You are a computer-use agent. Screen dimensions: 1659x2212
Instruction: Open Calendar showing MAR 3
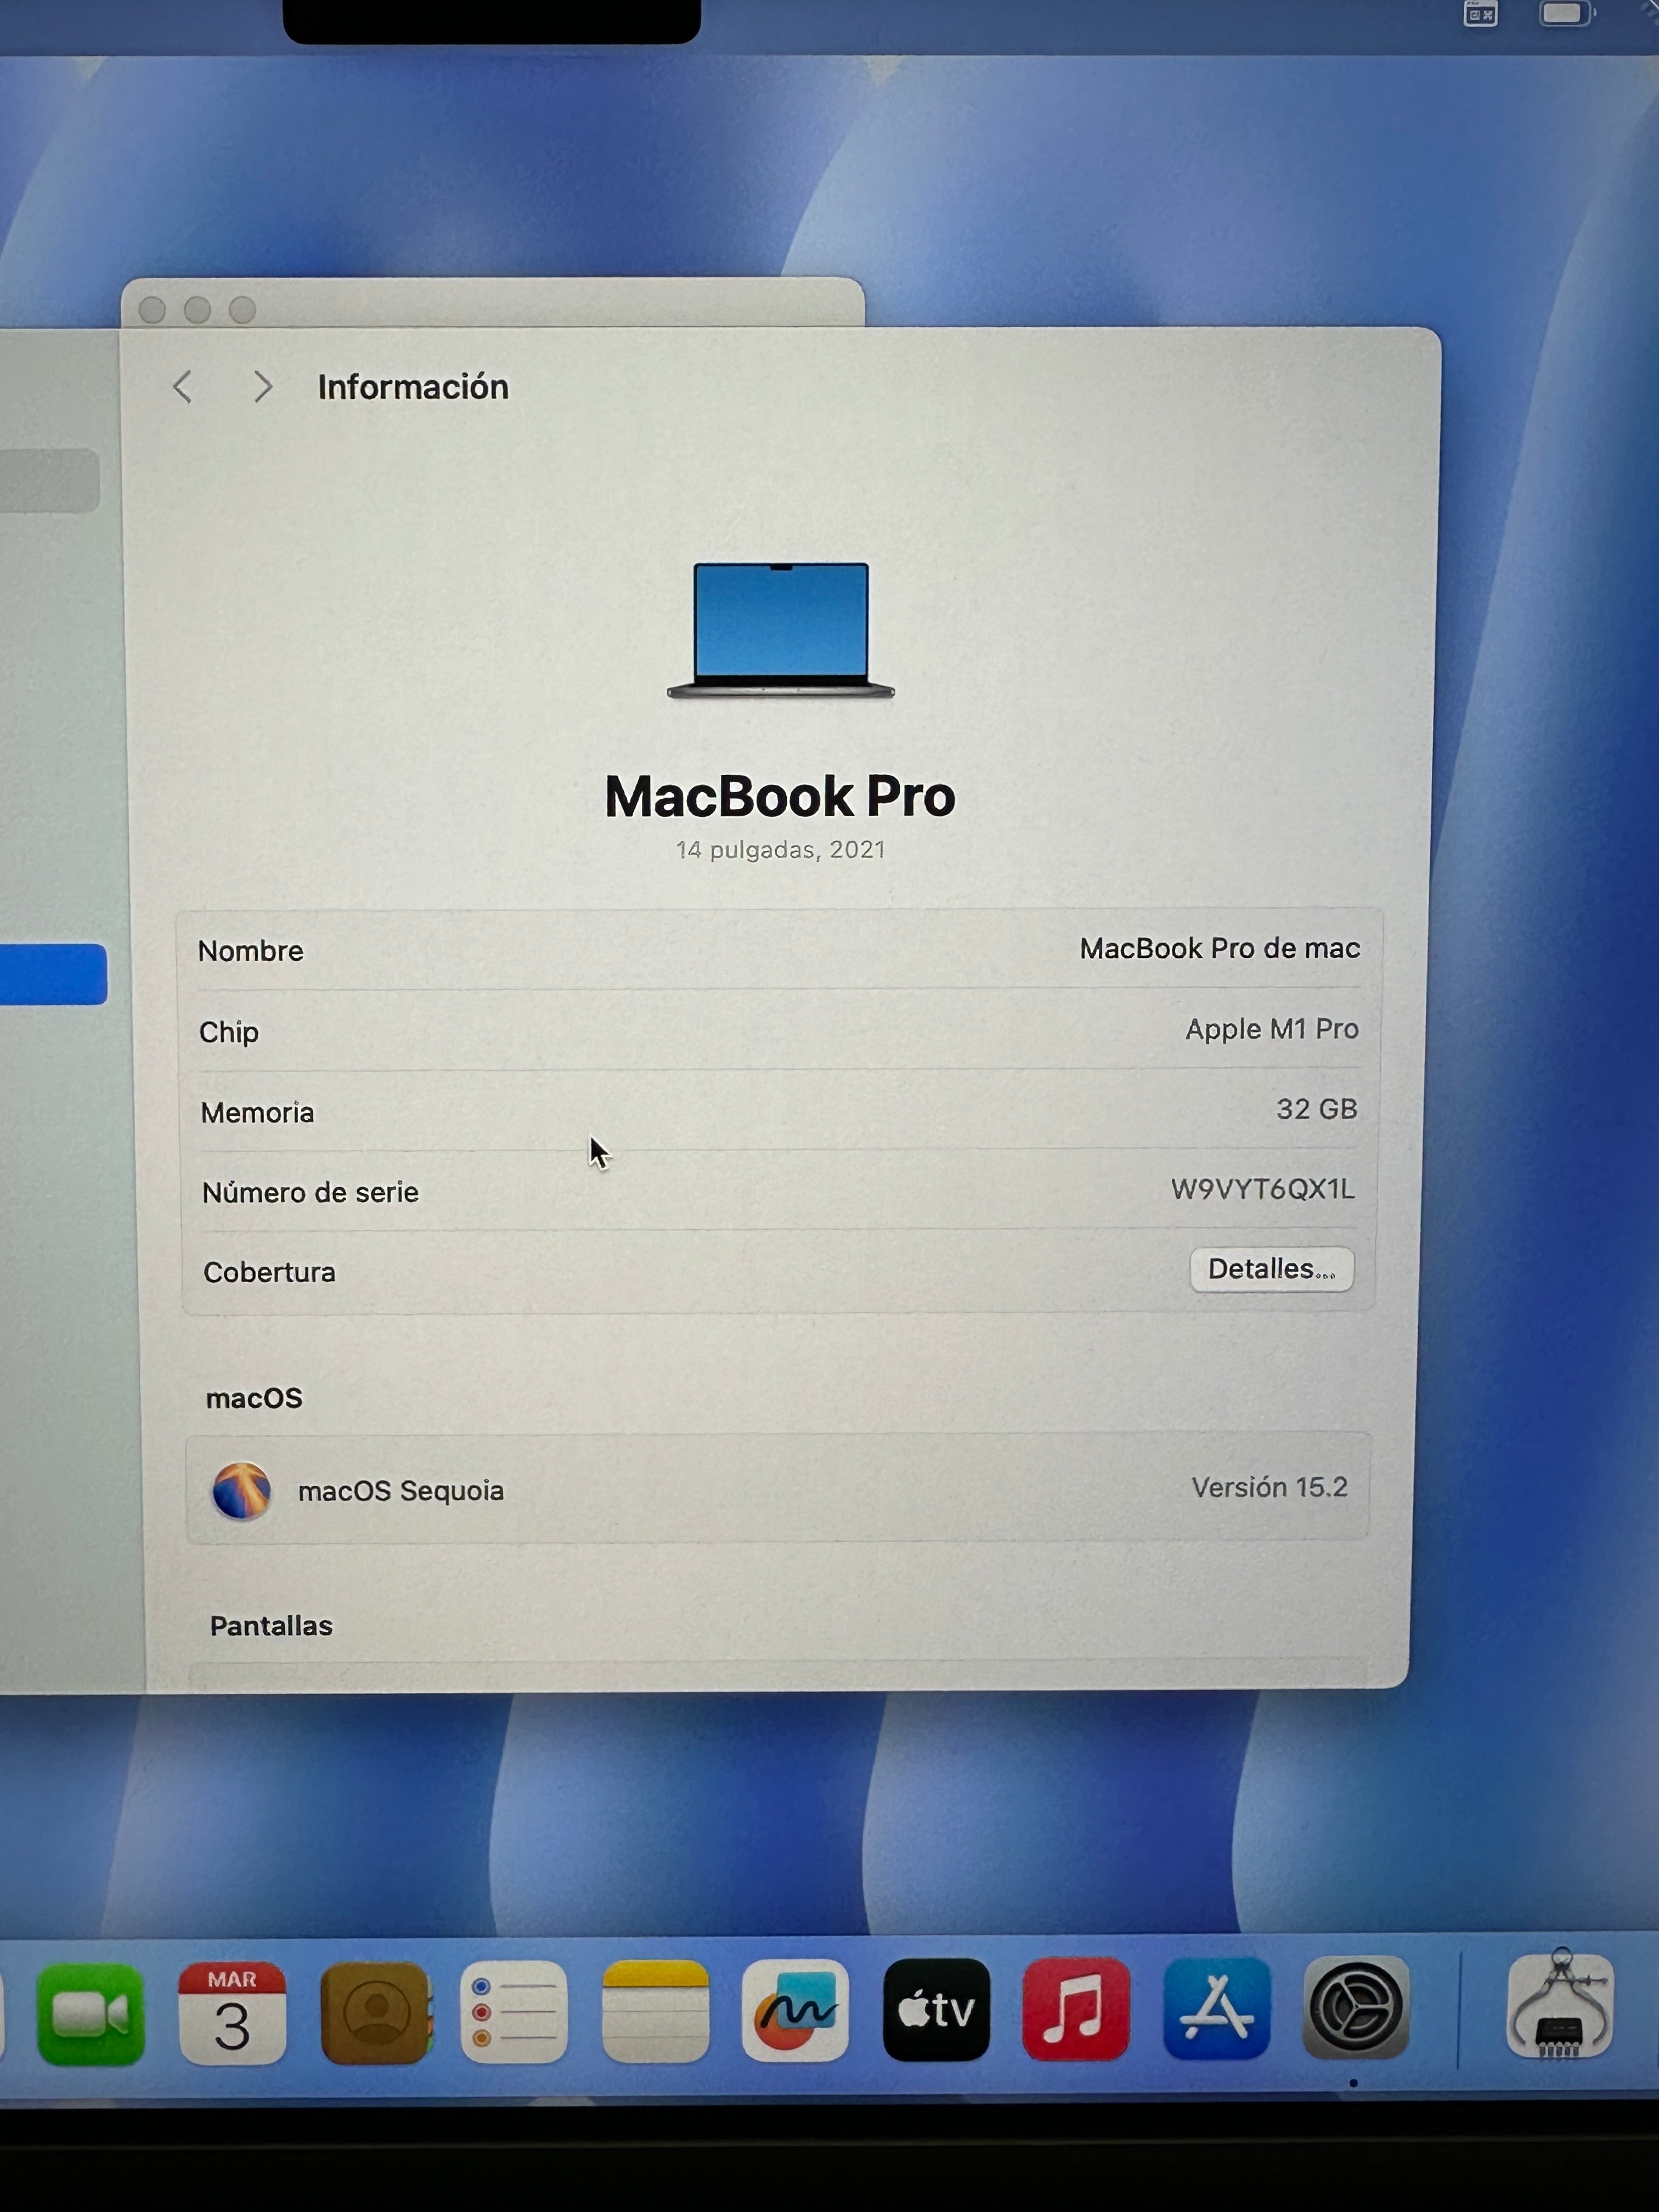[x=232, y=2014]
